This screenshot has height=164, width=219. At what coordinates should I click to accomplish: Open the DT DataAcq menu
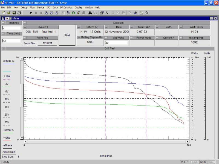[x=67, y=7]
